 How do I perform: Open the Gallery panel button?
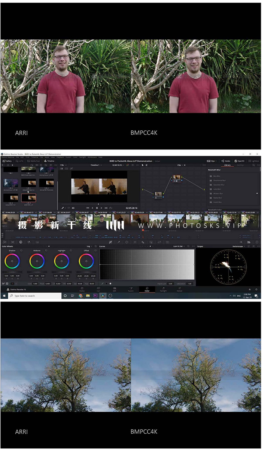point(7,161)
